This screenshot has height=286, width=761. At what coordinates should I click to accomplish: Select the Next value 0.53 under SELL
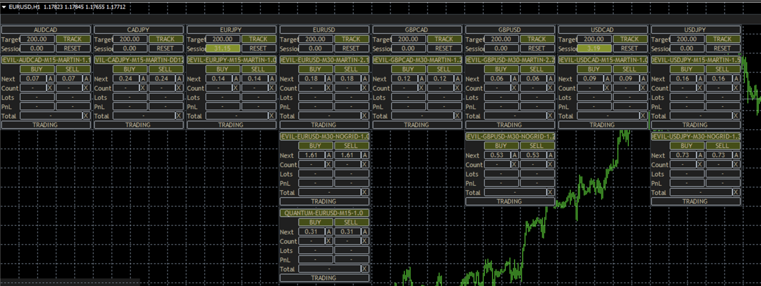tap(533, 155)
